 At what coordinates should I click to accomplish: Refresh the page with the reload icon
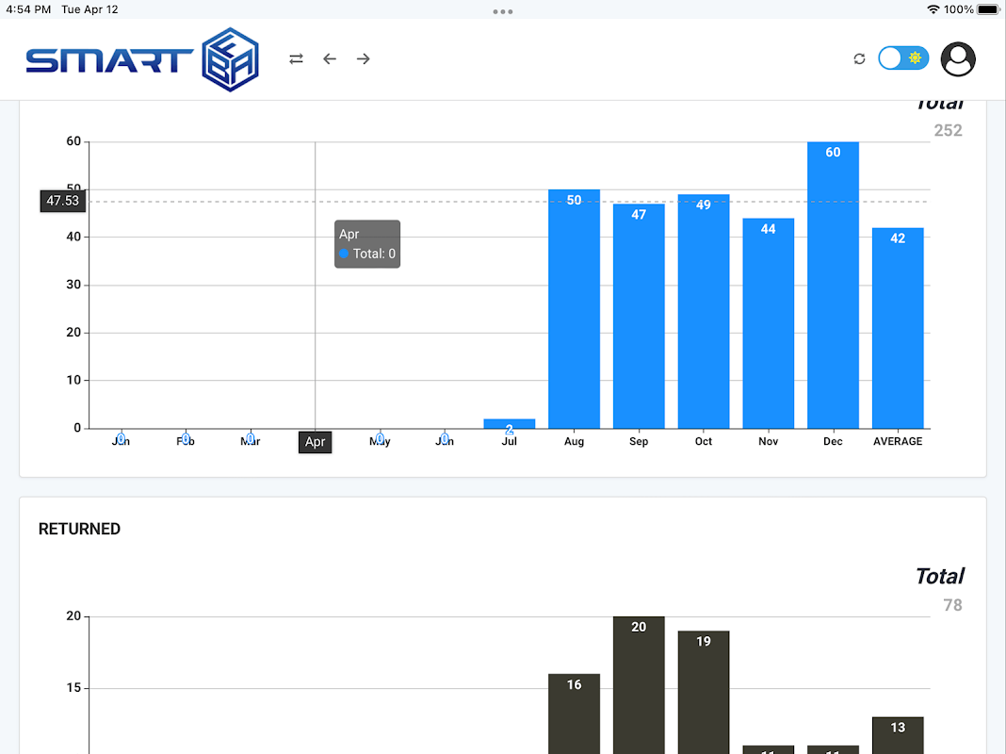860,59
